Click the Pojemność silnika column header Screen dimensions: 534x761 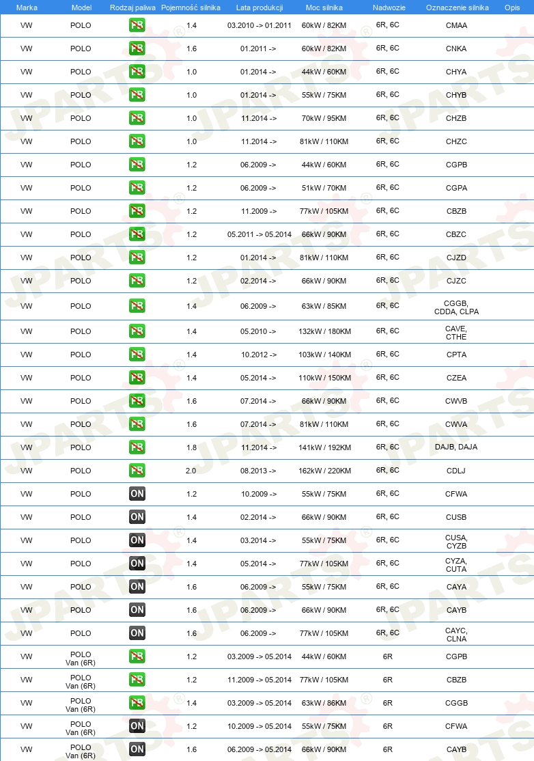[x=191, y=8]
